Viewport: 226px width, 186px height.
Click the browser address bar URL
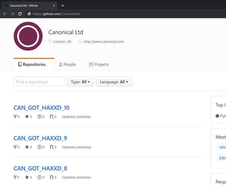[x=56, y=14]
